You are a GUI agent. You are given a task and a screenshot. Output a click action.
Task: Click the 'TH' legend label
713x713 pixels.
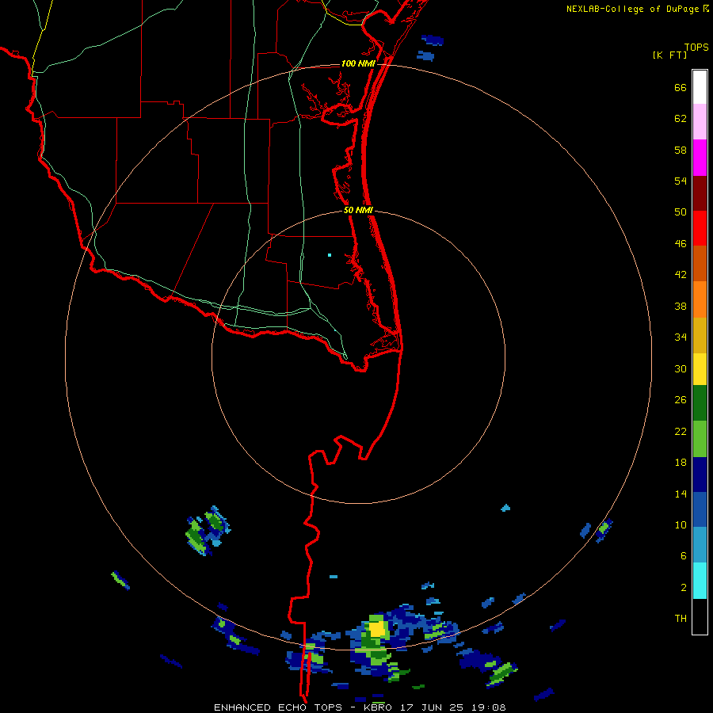click(x=681, y=619)
